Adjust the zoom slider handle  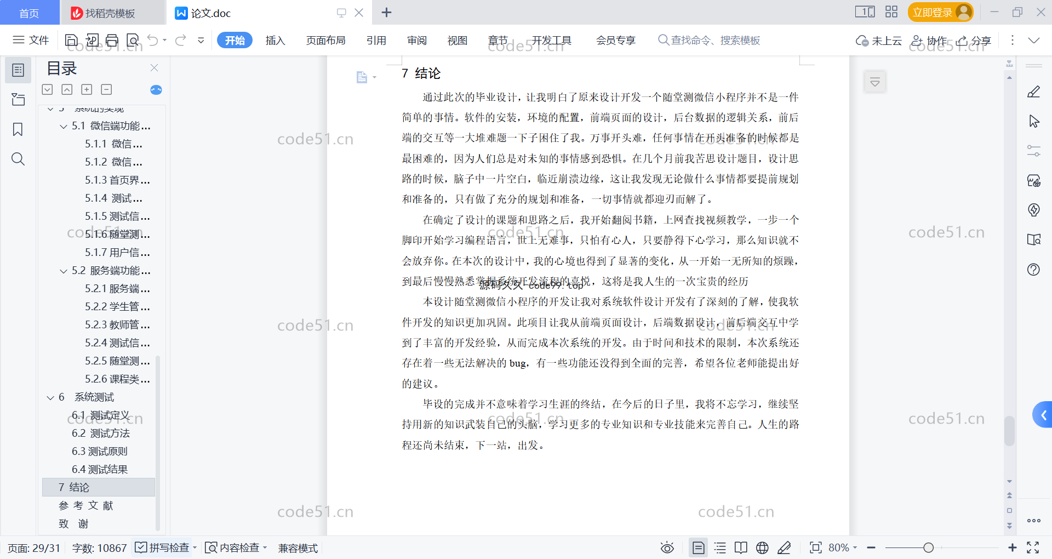click(x=928, y=547)
